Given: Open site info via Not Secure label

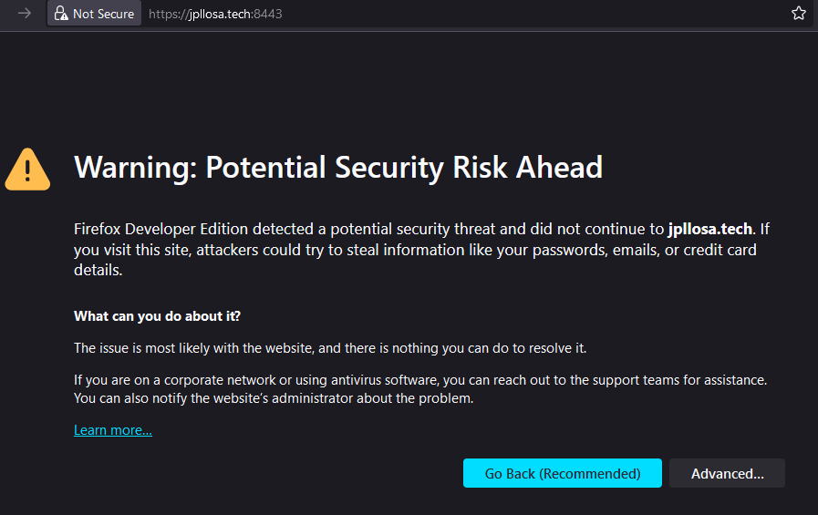Looking at the screenshot, I should (103, 14).
